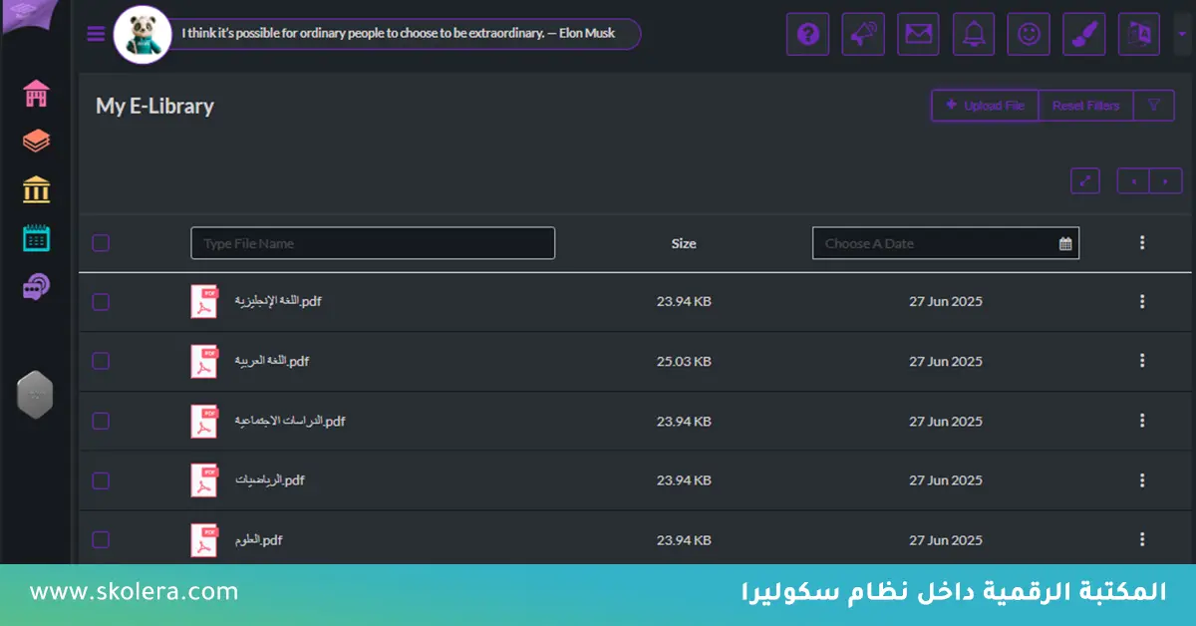Image resolution: width=1196 pixels, height=626 pixels.
Task: View announcements via the megaphone icon
Action: point(863,34)
